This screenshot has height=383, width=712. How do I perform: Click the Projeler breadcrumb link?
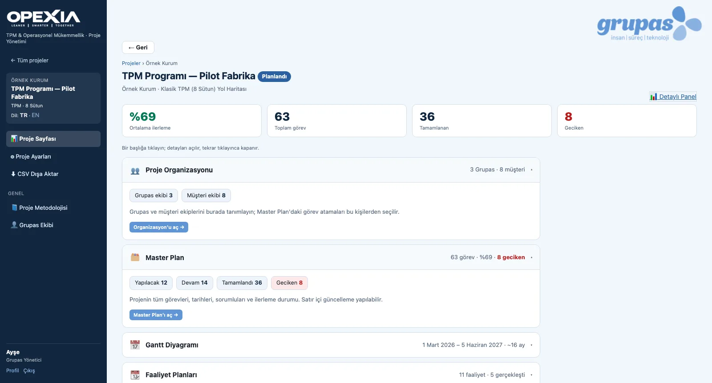pyautogui.click(x=131, y=63)
